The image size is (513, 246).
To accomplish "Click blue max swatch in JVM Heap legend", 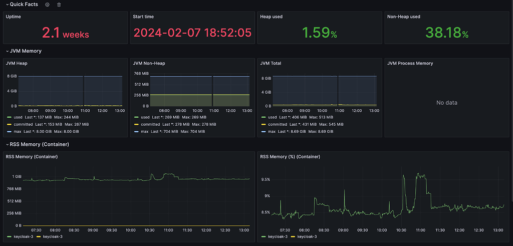I will pos(8,131).
